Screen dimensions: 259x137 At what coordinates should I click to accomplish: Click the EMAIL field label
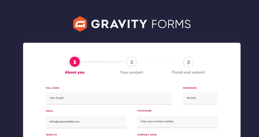pos(50,111)
